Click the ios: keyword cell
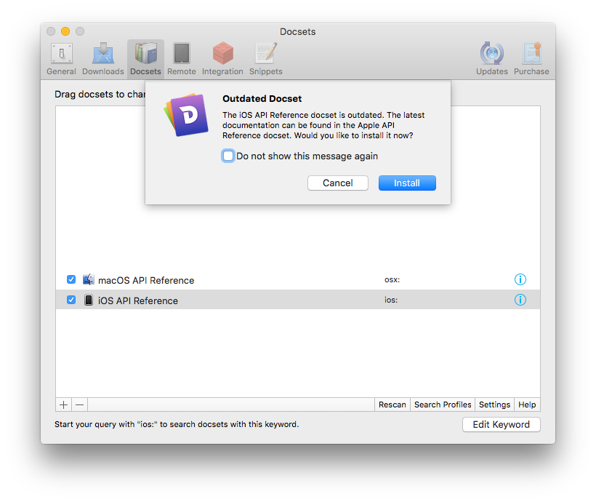Screen dimensions: 596x502 (x=391, y=300)
